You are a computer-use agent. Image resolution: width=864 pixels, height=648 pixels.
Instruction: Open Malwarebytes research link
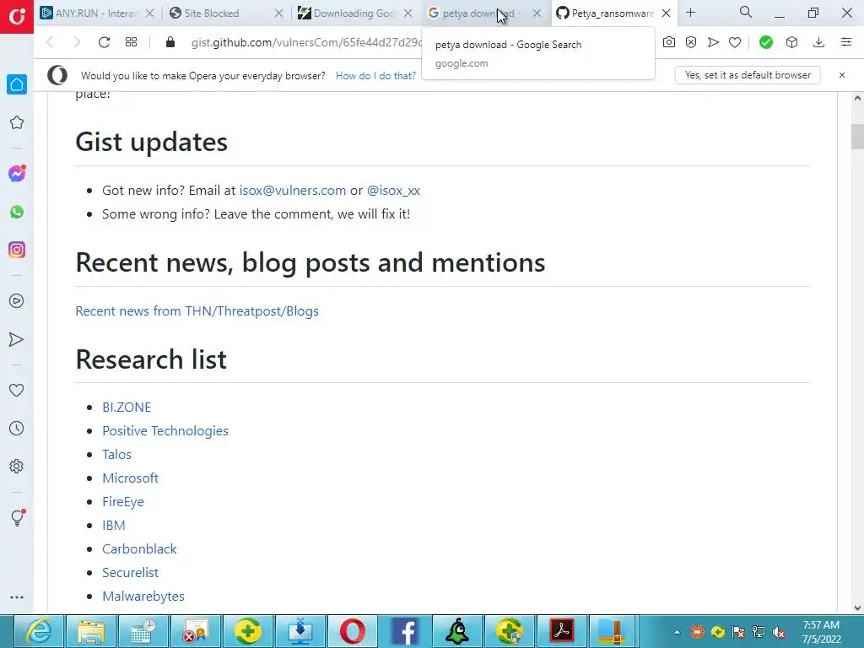tap(143, 597)
